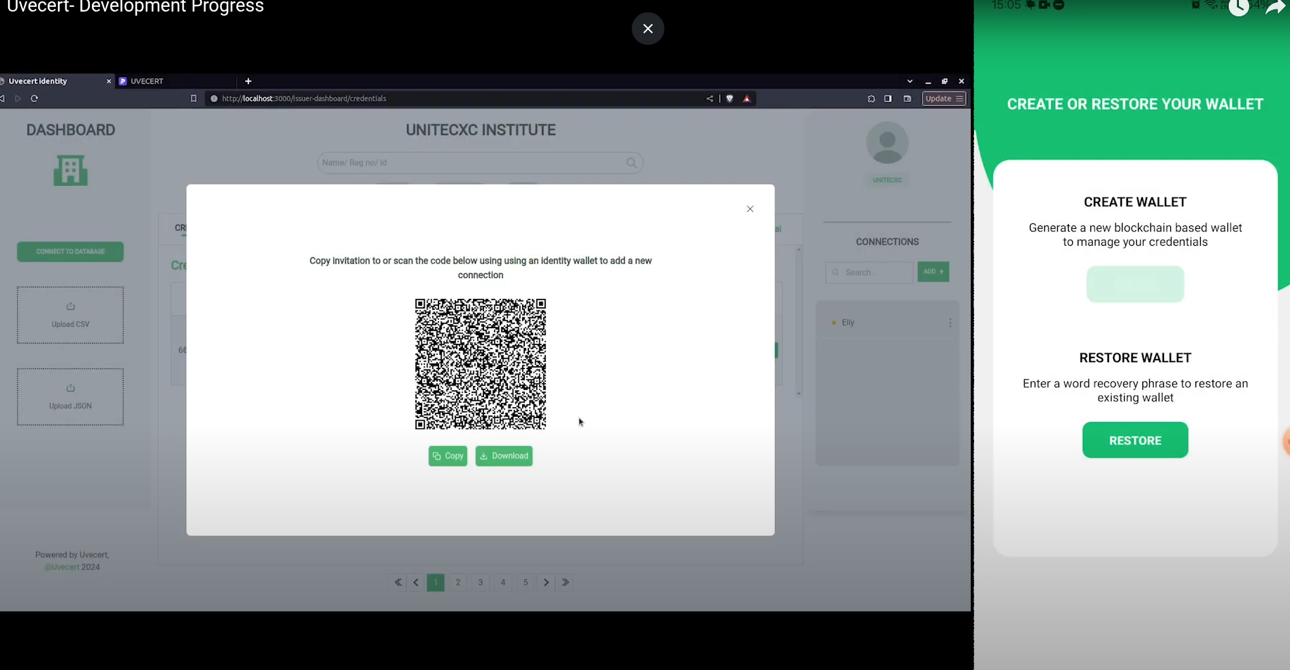The image size is (1290, 670).
Task: Open the browser extensions icon
Action: point(871,99)
